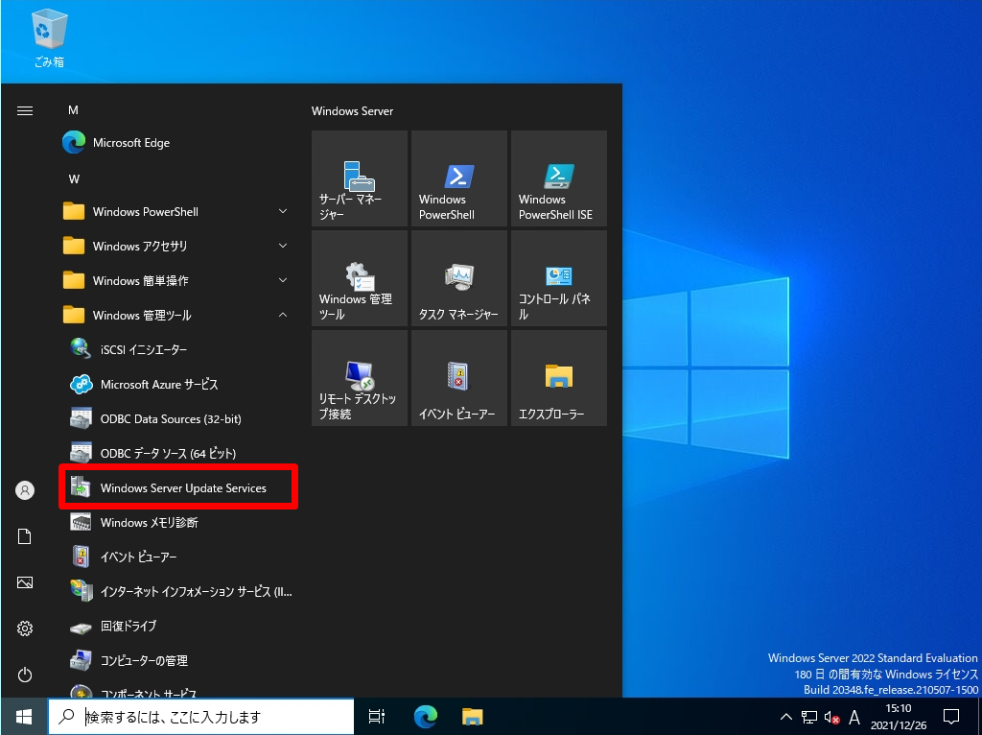This screenshot has height=735, width=982.
Task: Expand the Windows 簡単操作 folder
Action: pos(177,281)
